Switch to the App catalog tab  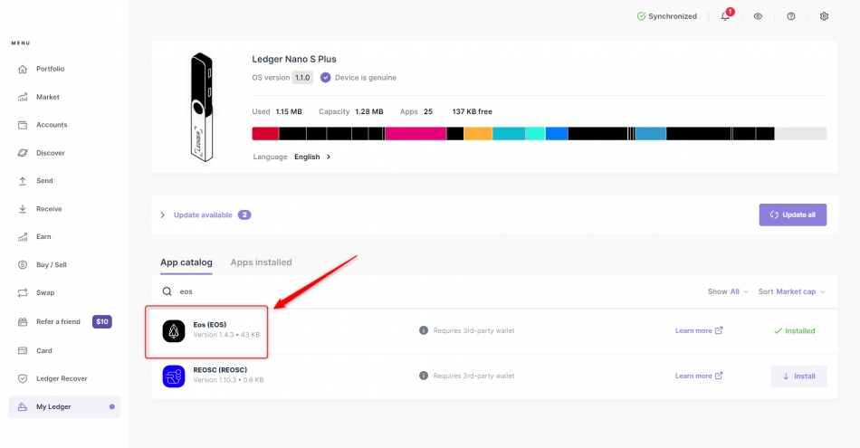(x=186, y=262)
